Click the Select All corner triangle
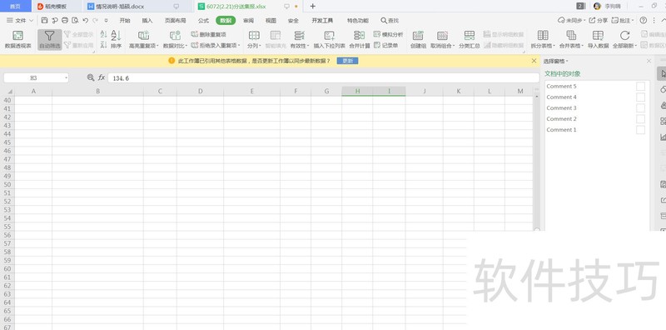The width and height of the screenshot is (666, 330). click(9, 92)
